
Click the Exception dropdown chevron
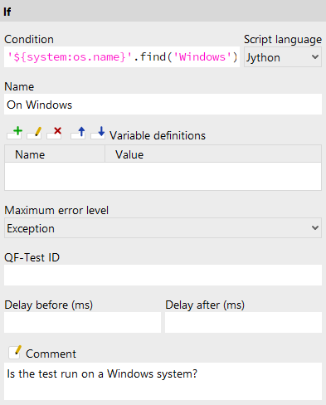(315, 228)
